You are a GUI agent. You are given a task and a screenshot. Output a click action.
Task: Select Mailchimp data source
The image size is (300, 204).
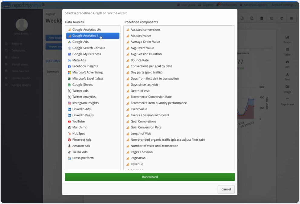93,127
